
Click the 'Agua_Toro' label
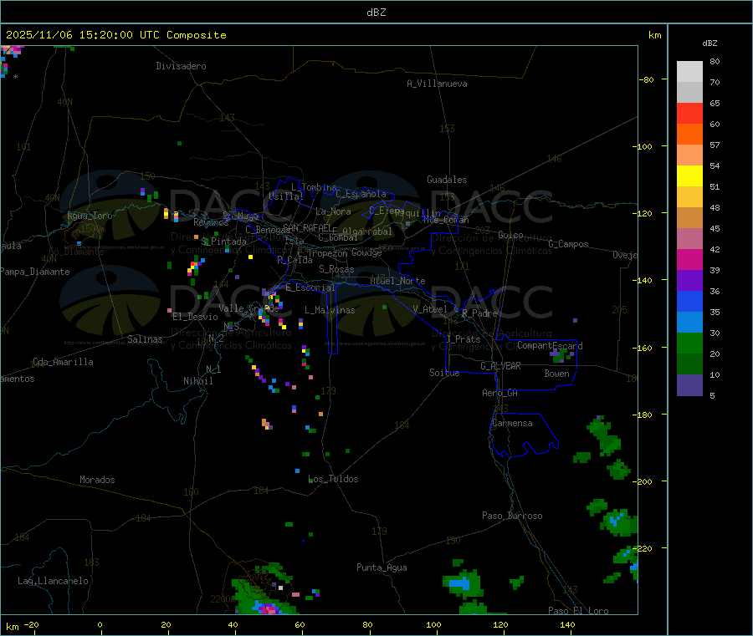tap(90, 216)
